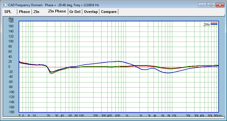Click the 10k frequency axis label
Image resolution: width=227 pixels, height=121 pixels.
point(174,116)
